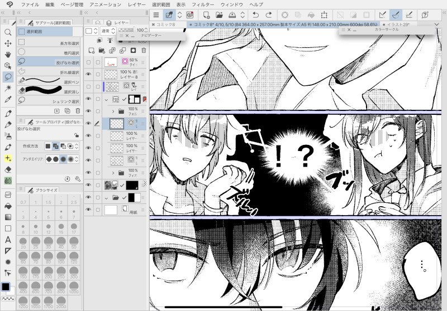Open the blending mode 通常 dropdown
Screen dimensions: 447x311
click(108, 31)
